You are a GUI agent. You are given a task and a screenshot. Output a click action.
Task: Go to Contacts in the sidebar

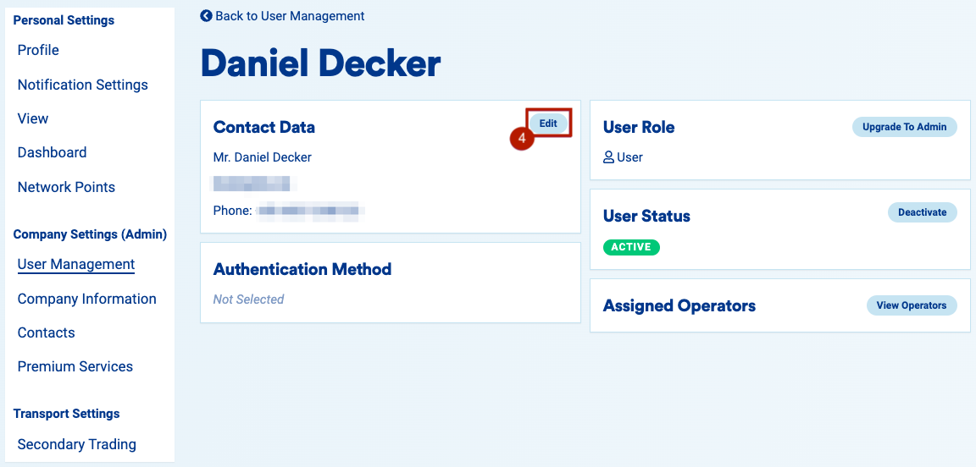pos(46,332)
